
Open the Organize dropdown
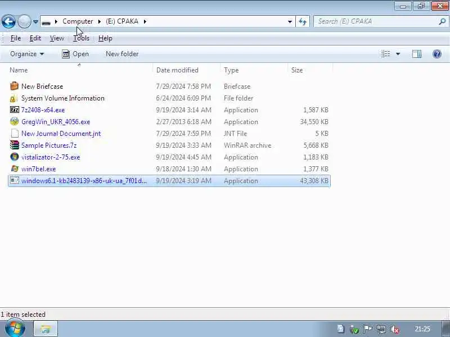[x=27, y=54]
